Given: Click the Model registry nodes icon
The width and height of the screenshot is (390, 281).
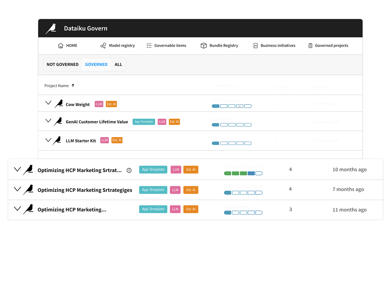Looking at the screenshot, I should (x=103, y=46).
